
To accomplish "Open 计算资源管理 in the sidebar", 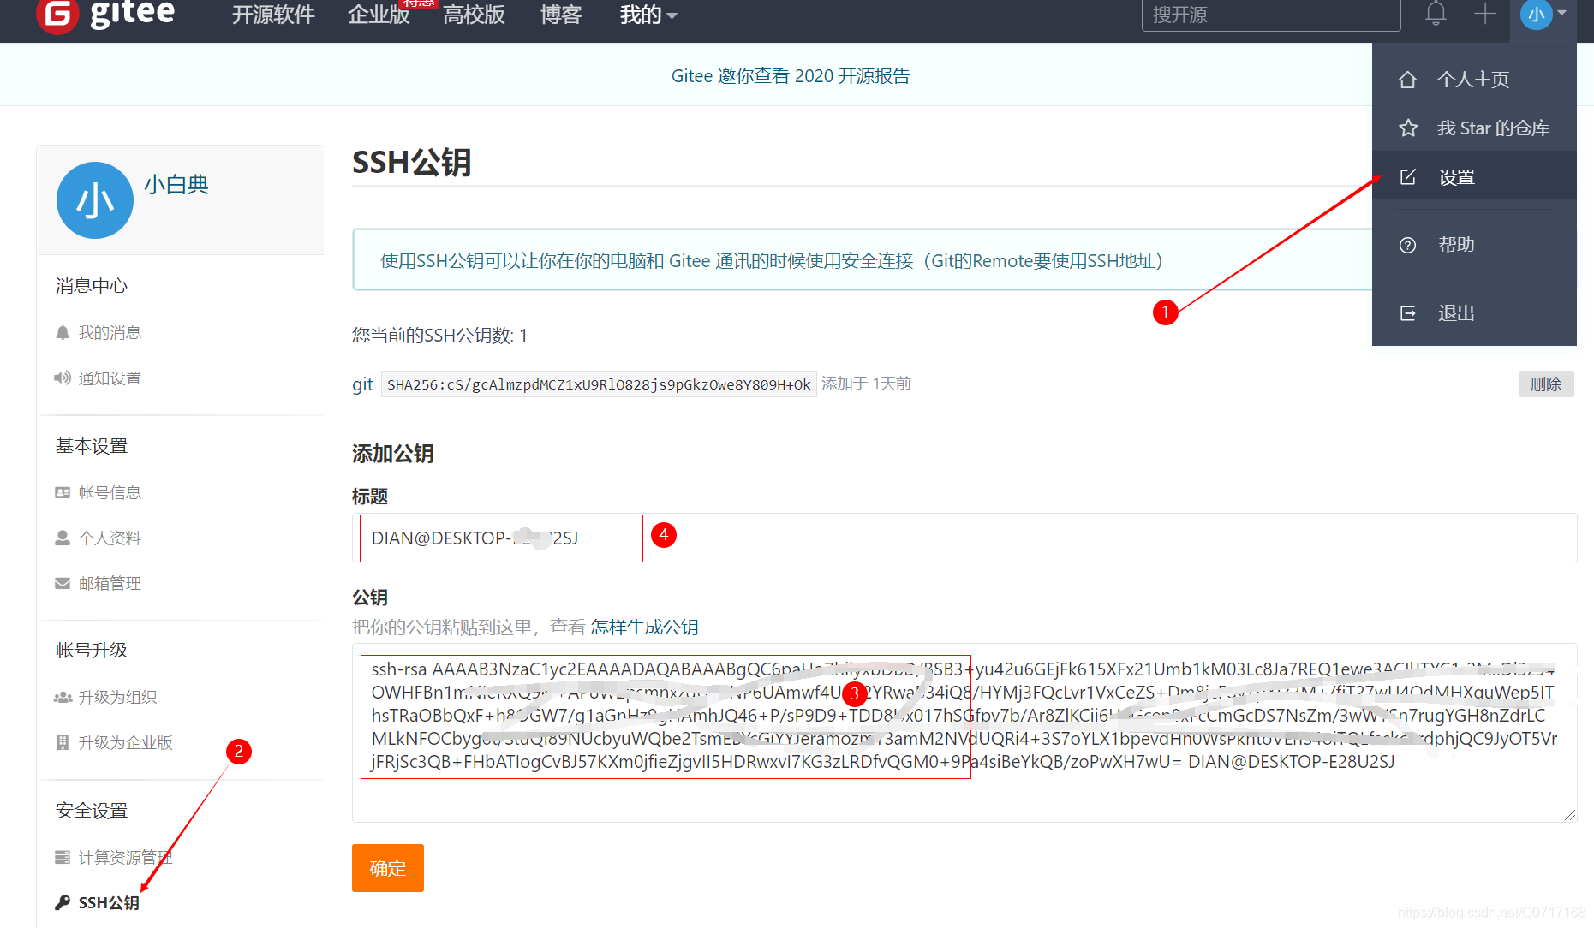I will click(x=125, y=857).
